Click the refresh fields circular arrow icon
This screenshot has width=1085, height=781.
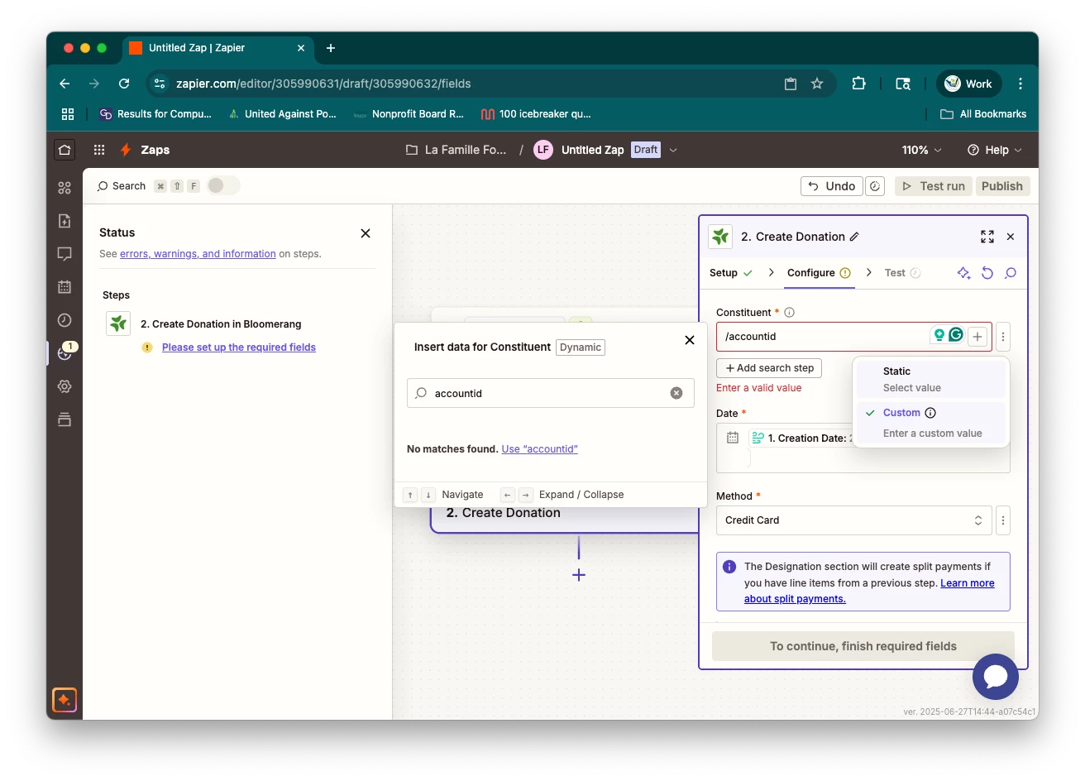pos(987,273)
